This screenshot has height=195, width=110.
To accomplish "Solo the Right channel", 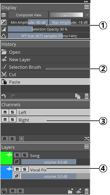I will [x=13, y=120].
